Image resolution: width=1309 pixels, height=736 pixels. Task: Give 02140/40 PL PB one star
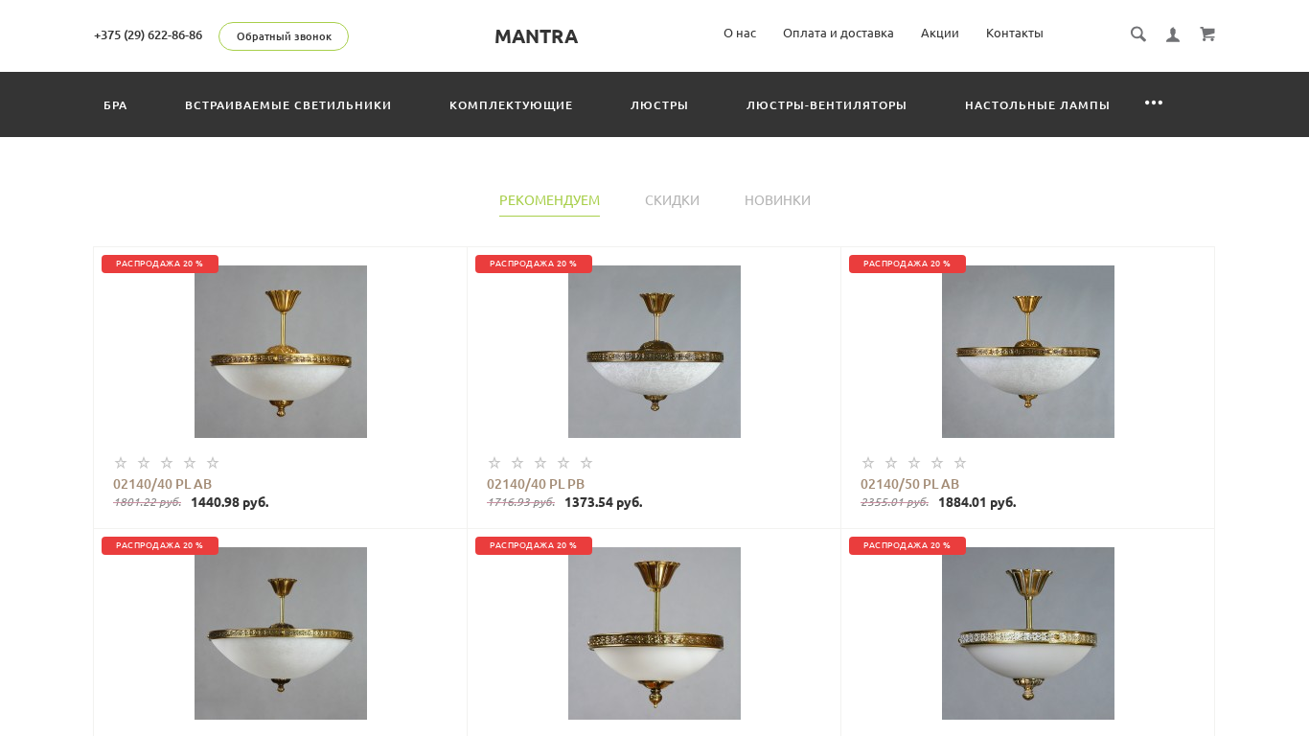tap(494, 463)
